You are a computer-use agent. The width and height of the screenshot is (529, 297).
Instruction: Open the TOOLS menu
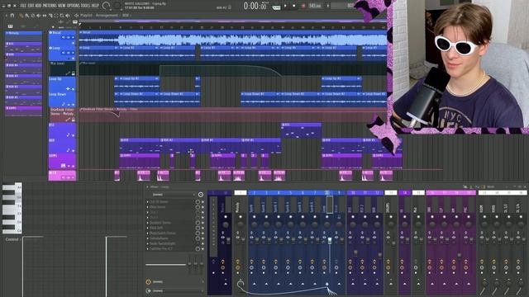pyautogui.click(x=86, y=6)
